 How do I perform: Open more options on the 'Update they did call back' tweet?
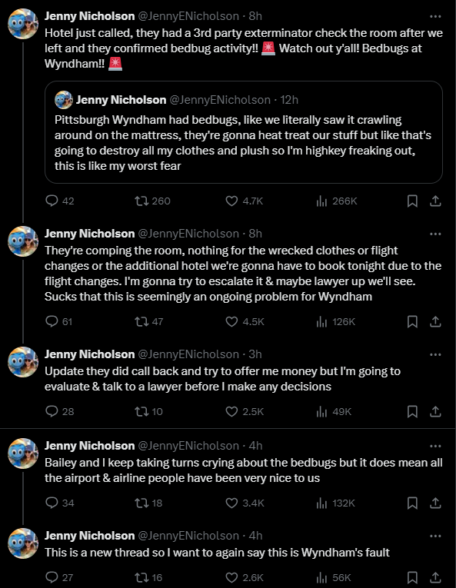click(435, 355)
